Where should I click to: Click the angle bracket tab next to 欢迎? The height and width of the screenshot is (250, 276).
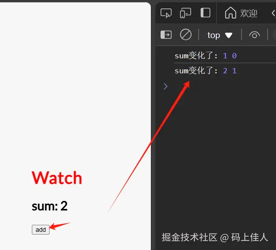coord(273,13)
